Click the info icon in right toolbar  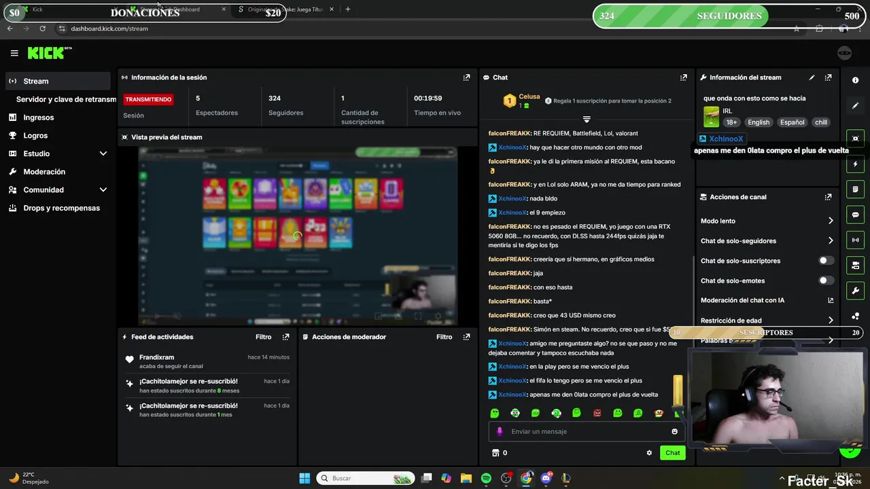tap(855, 80)
